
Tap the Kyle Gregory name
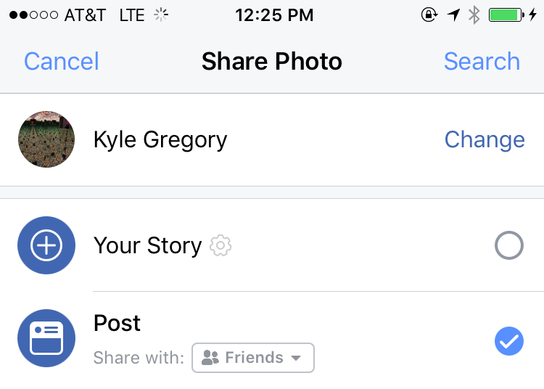(x=160, y=139)
